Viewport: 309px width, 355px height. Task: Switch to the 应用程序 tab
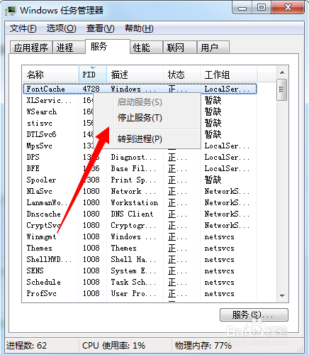(31, 48)
